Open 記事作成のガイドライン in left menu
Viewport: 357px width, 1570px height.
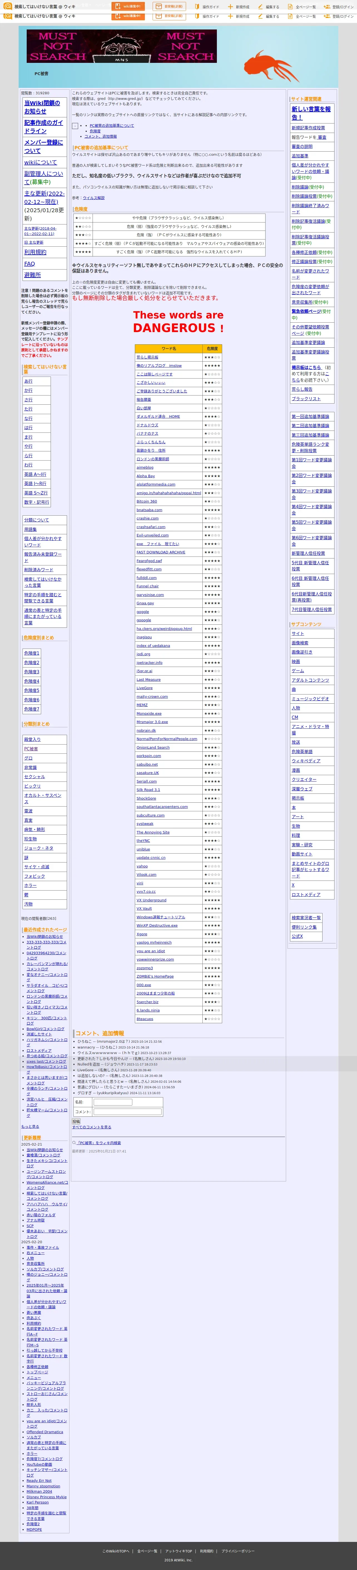point(44,127)
